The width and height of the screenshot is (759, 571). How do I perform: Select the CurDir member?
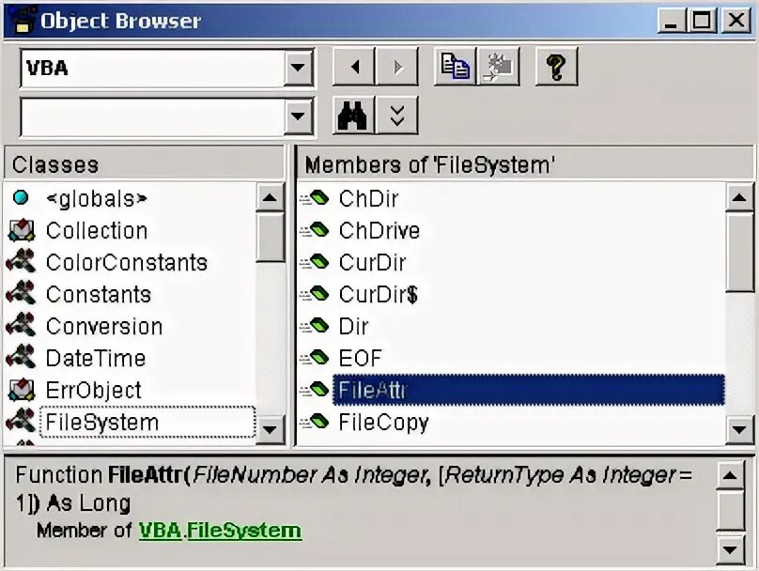(372, 263)
